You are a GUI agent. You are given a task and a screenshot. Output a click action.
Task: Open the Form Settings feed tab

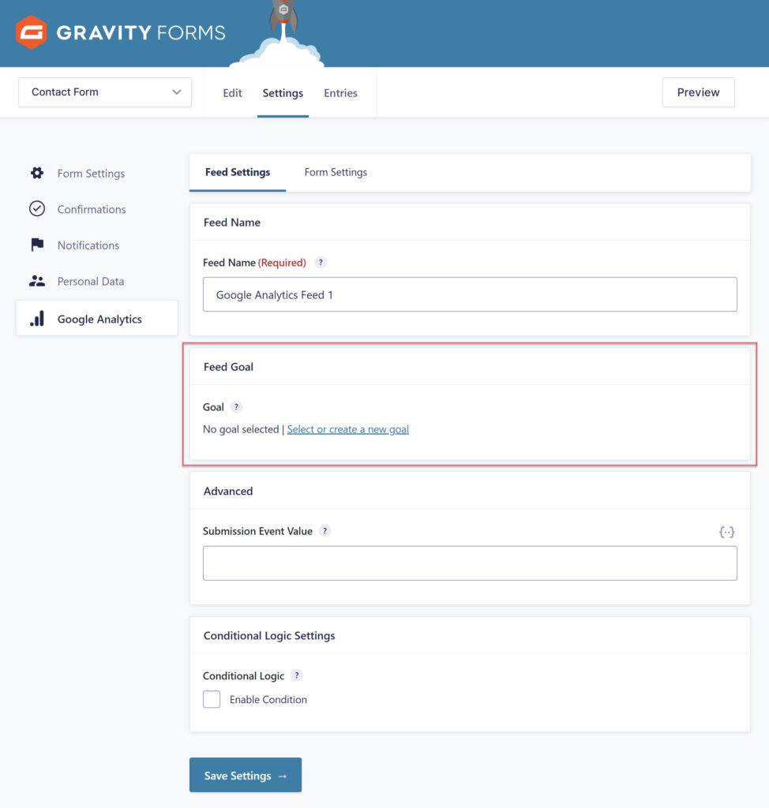pyautogui.click(x=335, y=172)
